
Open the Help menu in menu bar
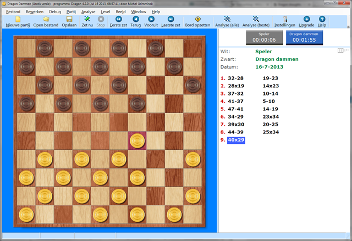coord(156,12)
